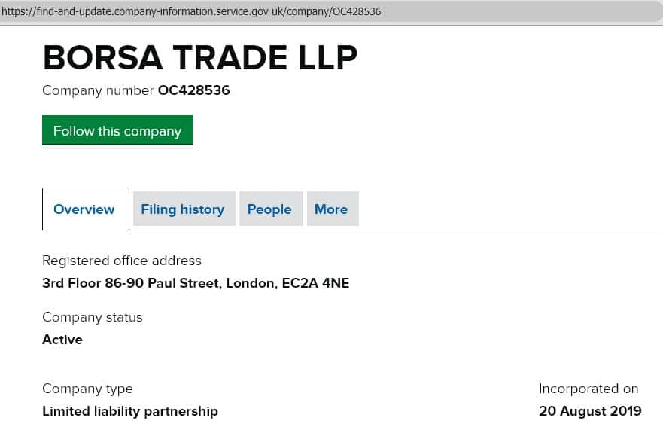
Task: Click the Incorporated on label
Action: (588, 389)
